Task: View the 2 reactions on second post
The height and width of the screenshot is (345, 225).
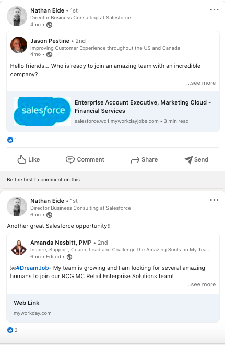Action: click(x=13, y=330)
